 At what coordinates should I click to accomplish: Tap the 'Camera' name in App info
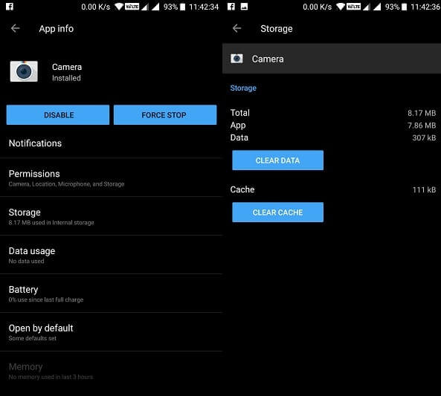coord(67,67)
